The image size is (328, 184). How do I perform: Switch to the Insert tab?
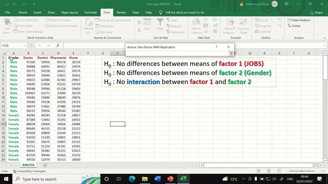click(37, 12)
